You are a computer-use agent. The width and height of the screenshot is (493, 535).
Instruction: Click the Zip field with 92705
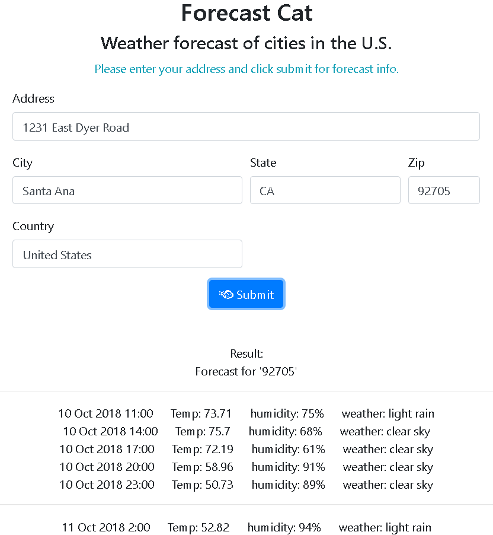pos(444,190)
